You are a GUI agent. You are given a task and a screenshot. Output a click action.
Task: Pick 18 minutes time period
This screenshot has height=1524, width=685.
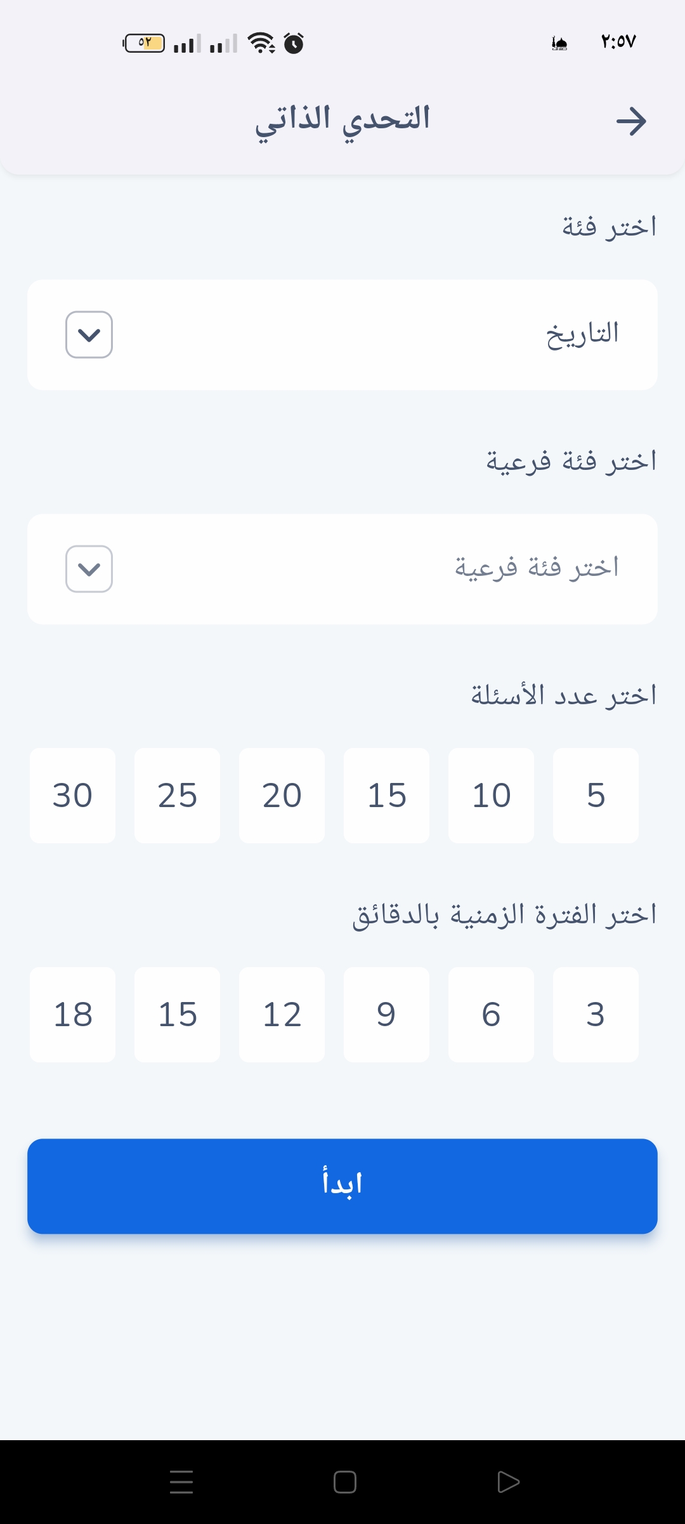[x=72, y=1014]
